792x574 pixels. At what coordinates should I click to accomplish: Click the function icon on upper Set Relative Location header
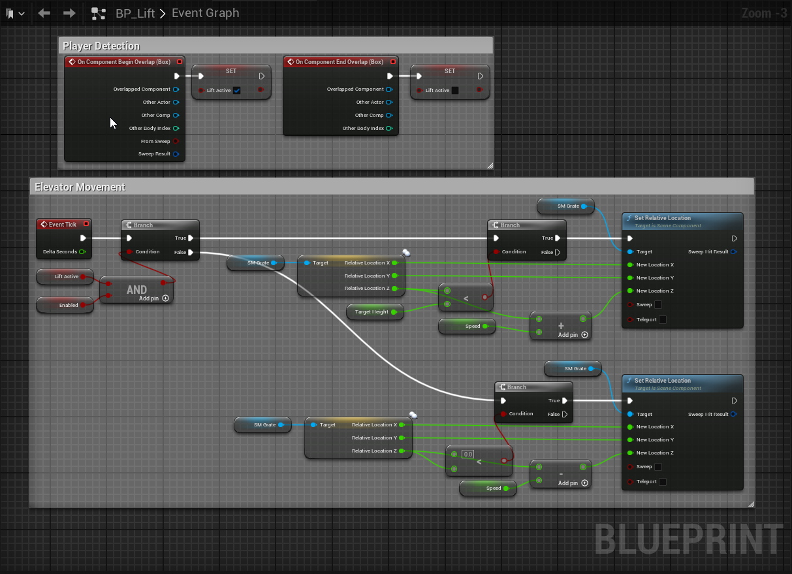point(629,218)
